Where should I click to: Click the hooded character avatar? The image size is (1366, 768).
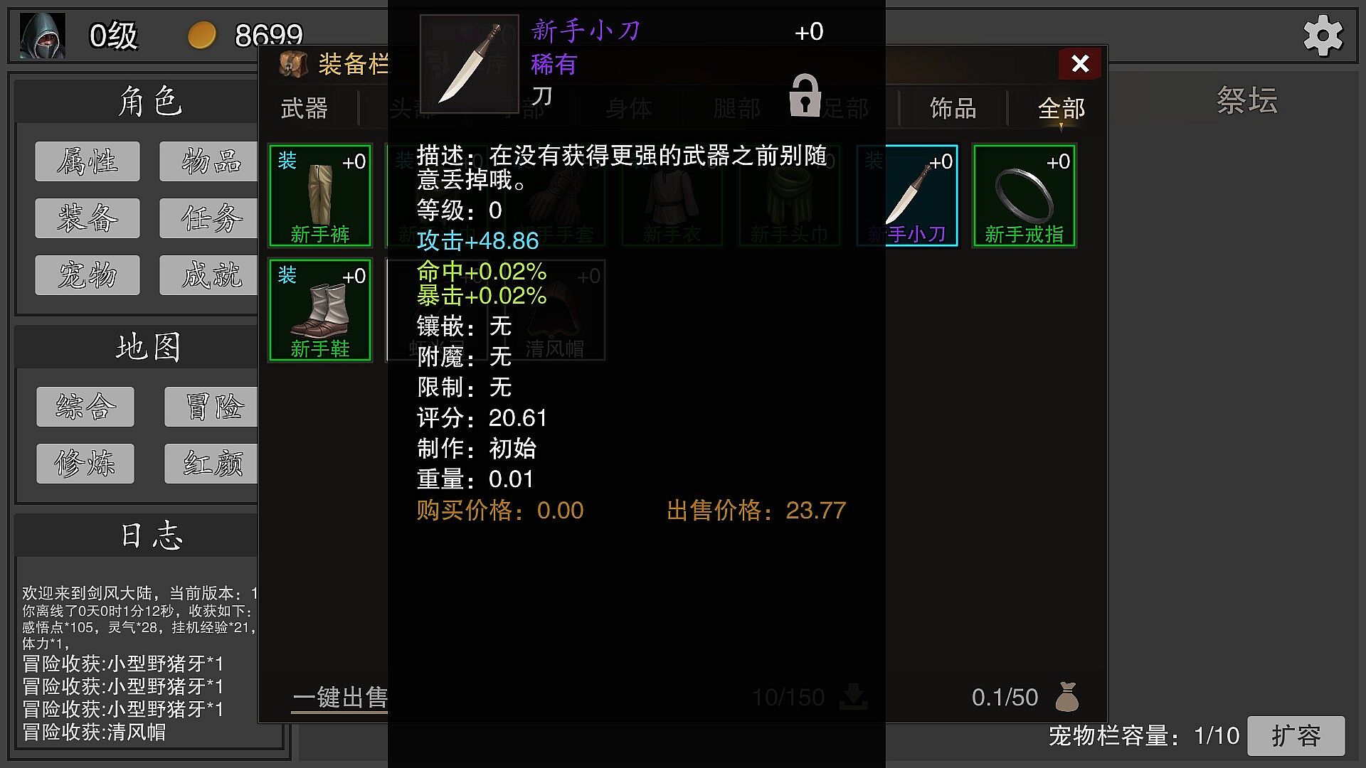[x=43, y=36]
